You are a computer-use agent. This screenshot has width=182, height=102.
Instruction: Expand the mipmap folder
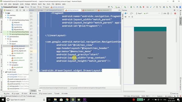[x=8, y=63]
